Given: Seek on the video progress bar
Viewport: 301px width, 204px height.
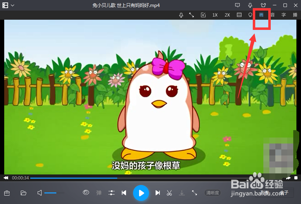Looking at the screenshot, I should pyautogui.click(x=157, y=178).
